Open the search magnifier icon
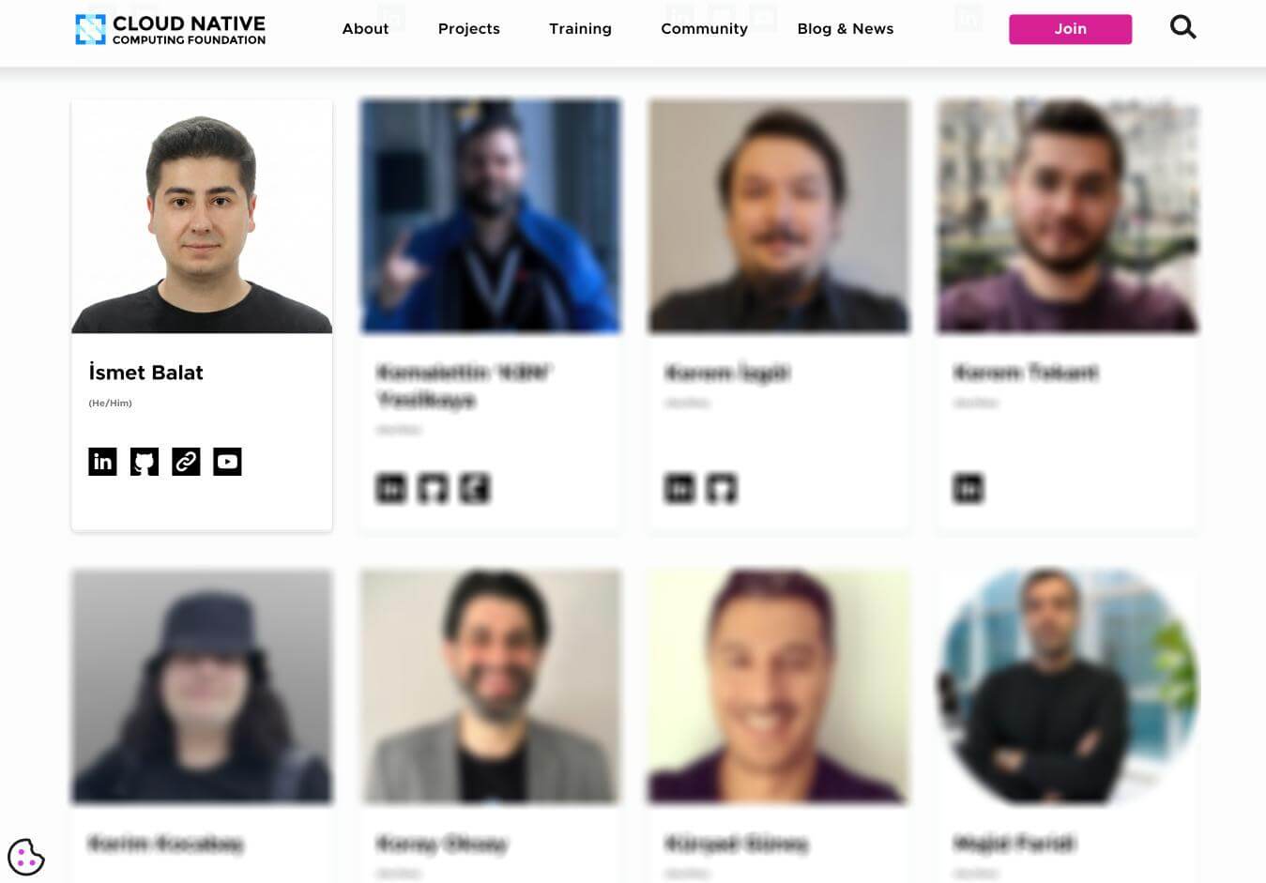The height and width of the screenshot is (883, 1266). tap(1182, 27)
